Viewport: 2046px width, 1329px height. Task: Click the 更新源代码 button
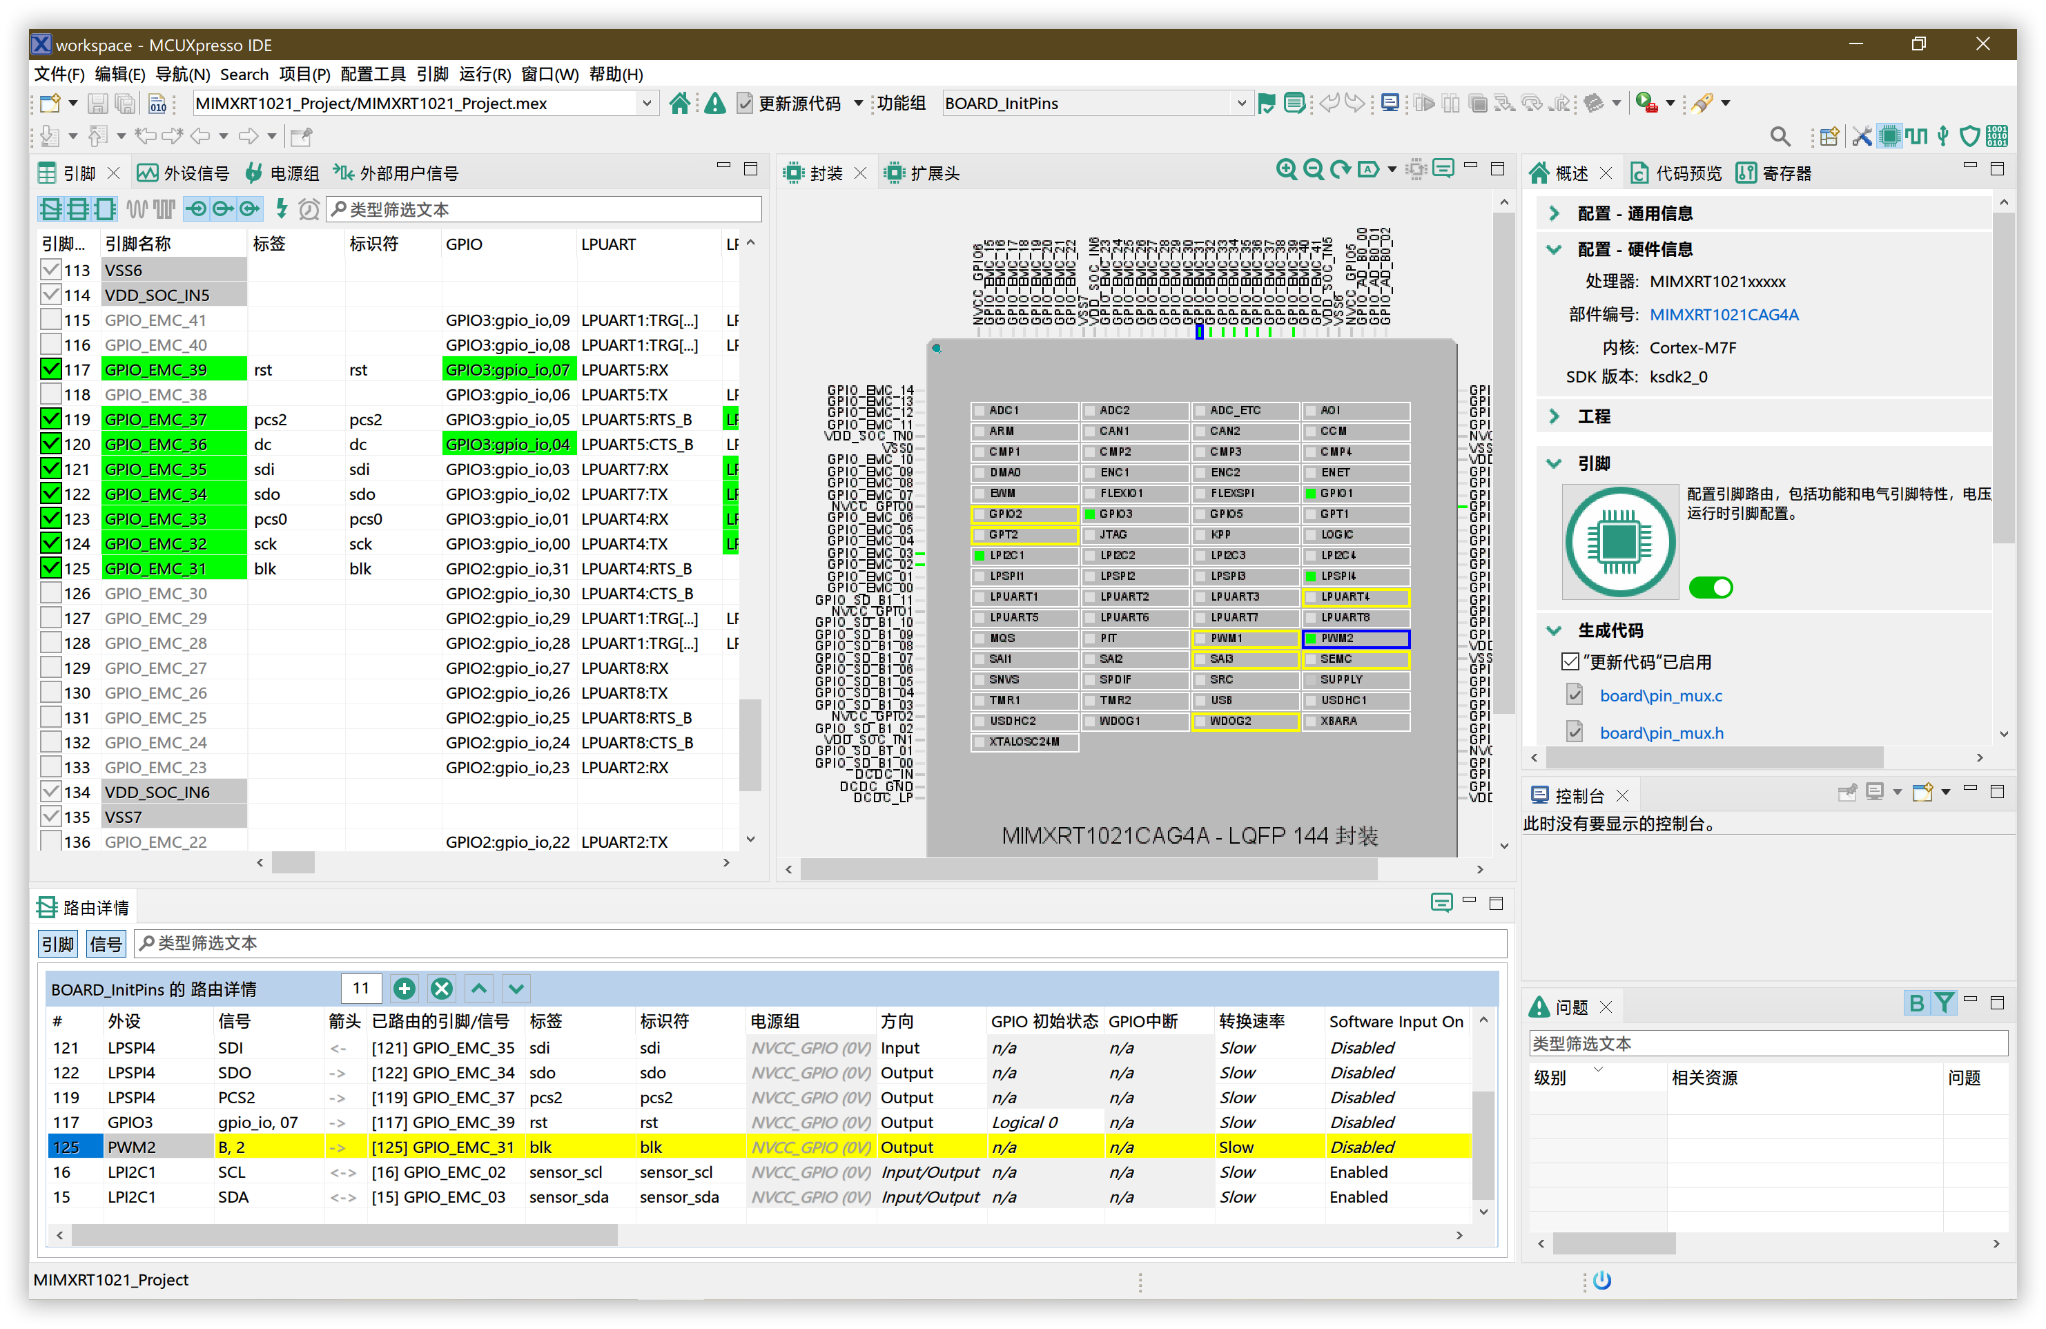(x=789, y=103)
